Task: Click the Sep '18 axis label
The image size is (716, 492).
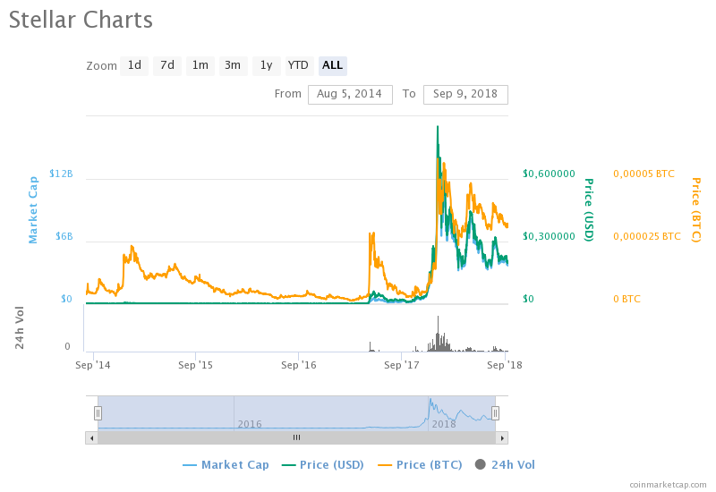Action: tap(505, 365)
